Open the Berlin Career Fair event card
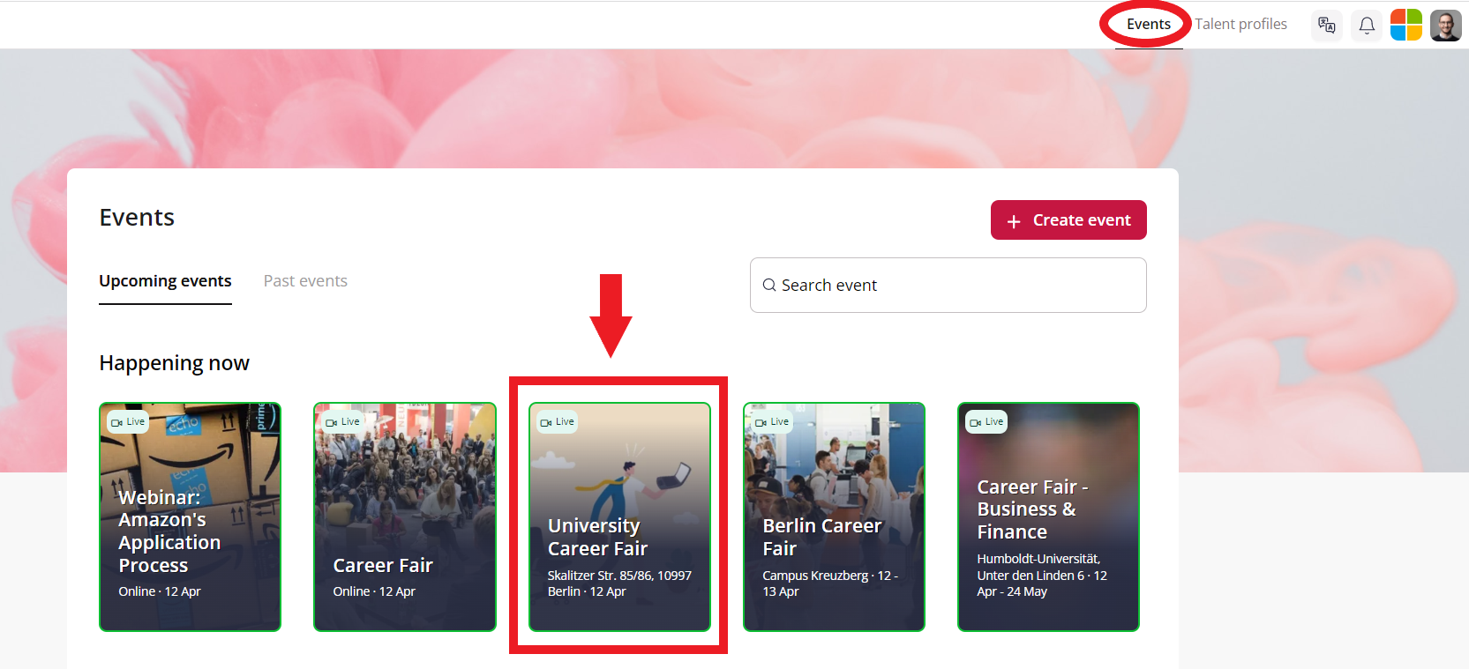 tap(834, 517)
